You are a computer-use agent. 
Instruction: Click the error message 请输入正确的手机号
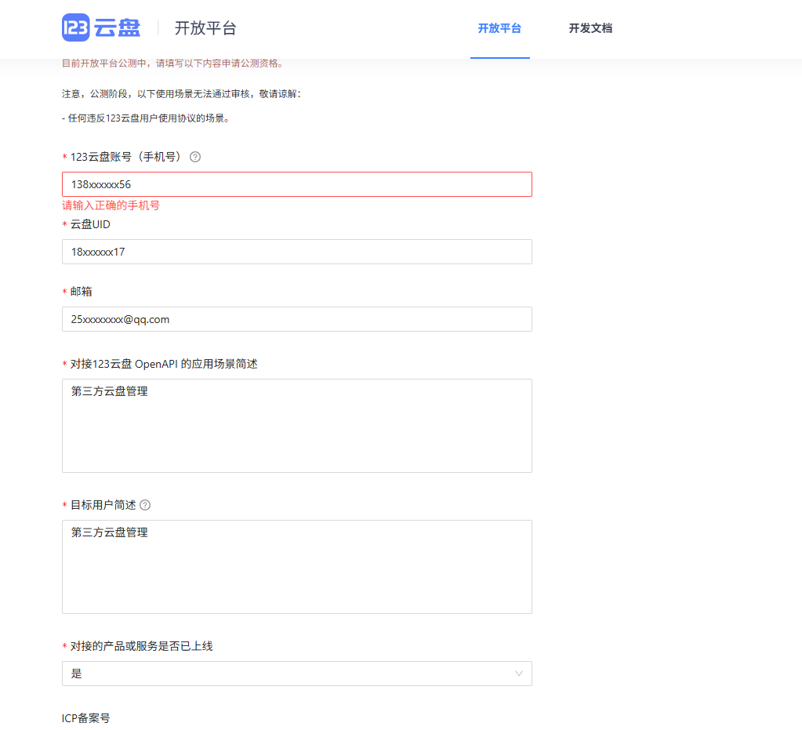pyautogui.click(x=111, y=205)
